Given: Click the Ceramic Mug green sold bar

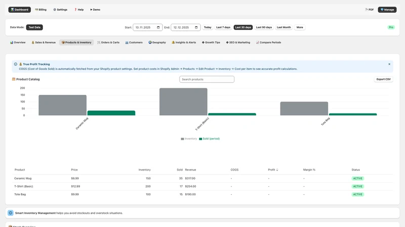Looking at the screenshot, I should click(111, 113).
